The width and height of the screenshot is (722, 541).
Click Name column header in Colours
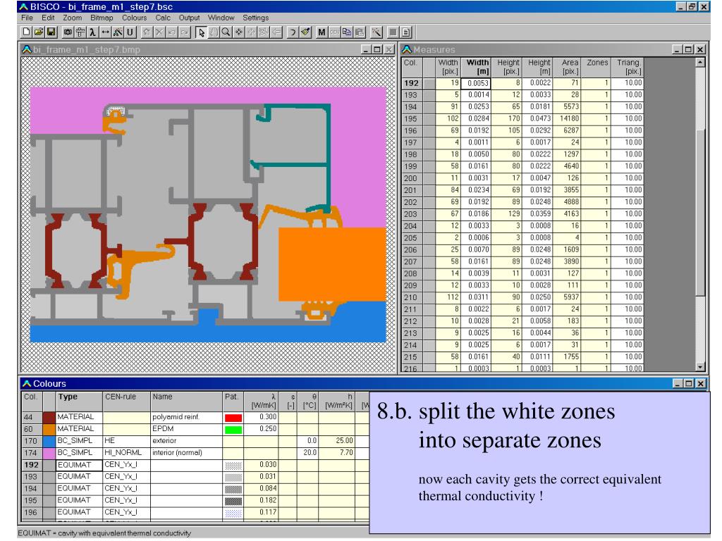[186, 401]
